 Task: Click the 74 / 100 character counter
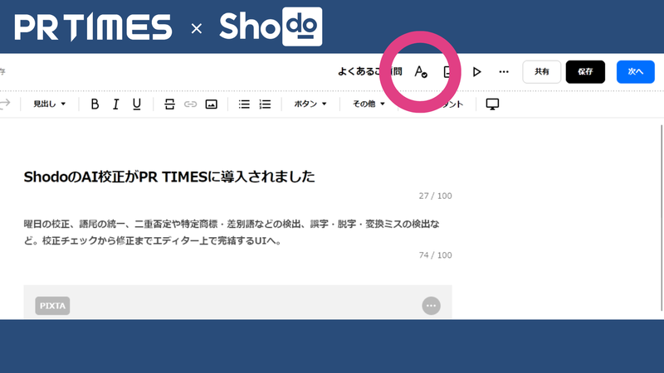pos(435,255)
